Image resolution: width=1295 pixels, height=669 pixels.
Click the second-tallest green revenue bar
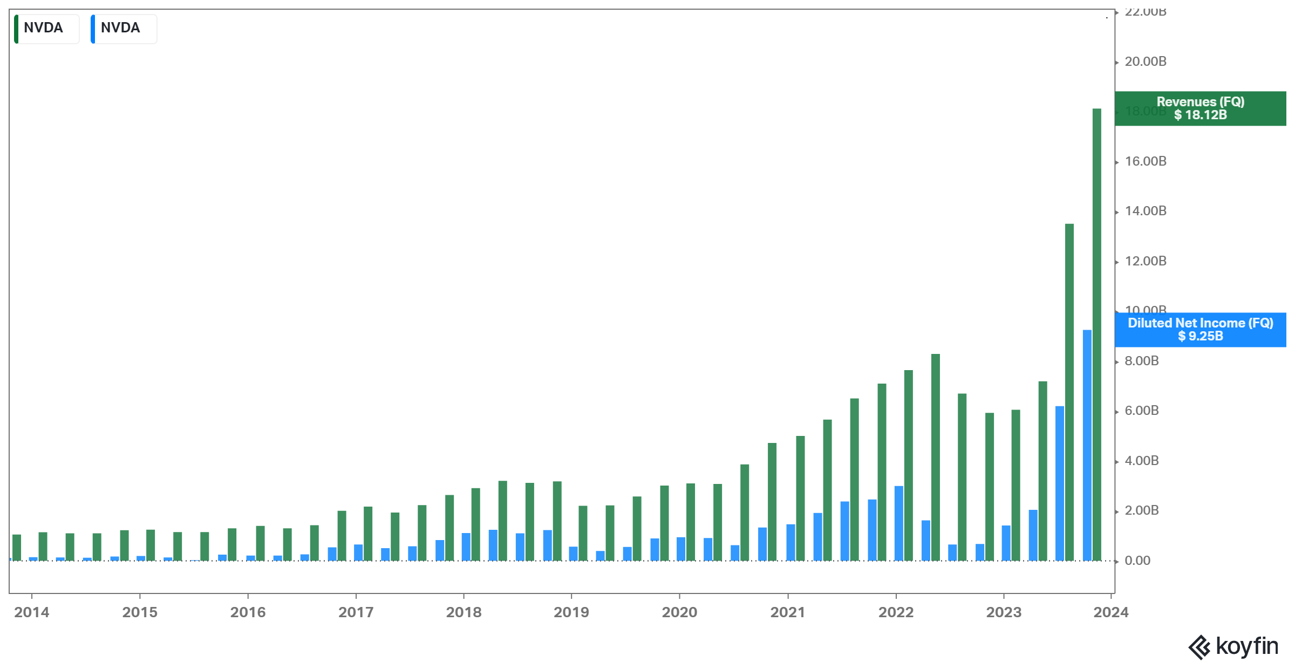pos(1069,392)
